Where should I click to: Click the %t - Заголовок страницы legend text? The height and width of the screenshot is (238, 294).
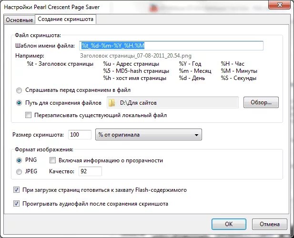click(60, 64)
